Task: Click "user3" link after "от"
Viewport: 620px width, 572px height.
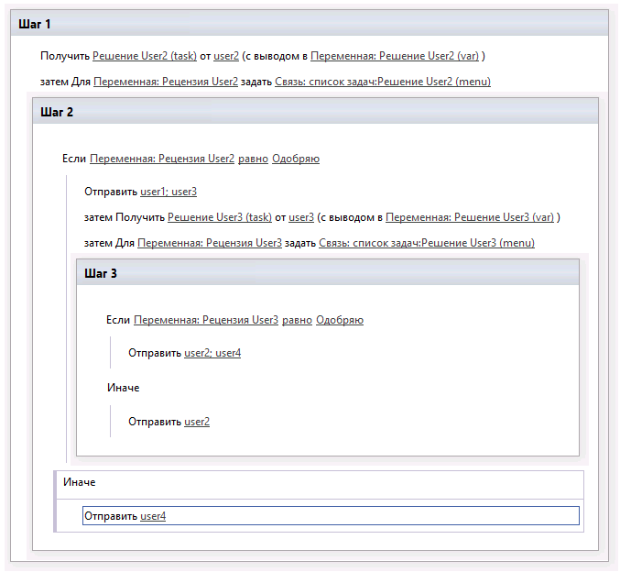Action: tap(301, 217)
